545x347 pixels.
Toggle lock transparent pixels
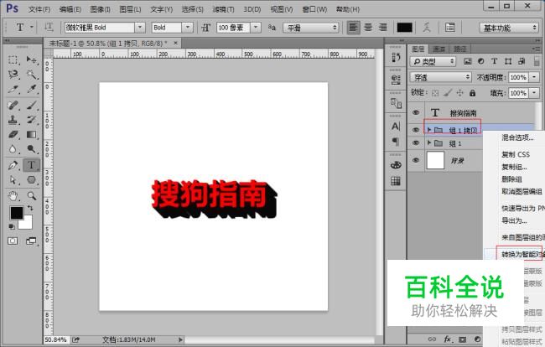[x=435, y=93]
